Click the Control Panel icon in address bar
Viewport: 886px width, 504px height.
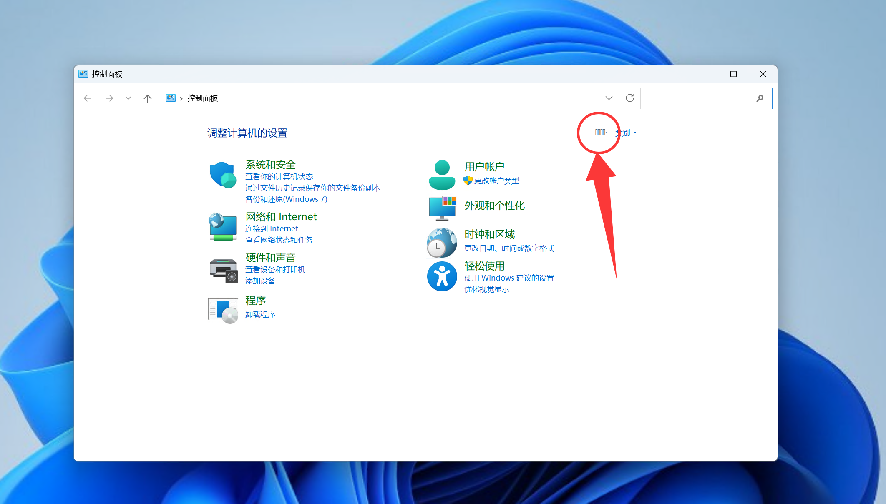click(171, 98)
